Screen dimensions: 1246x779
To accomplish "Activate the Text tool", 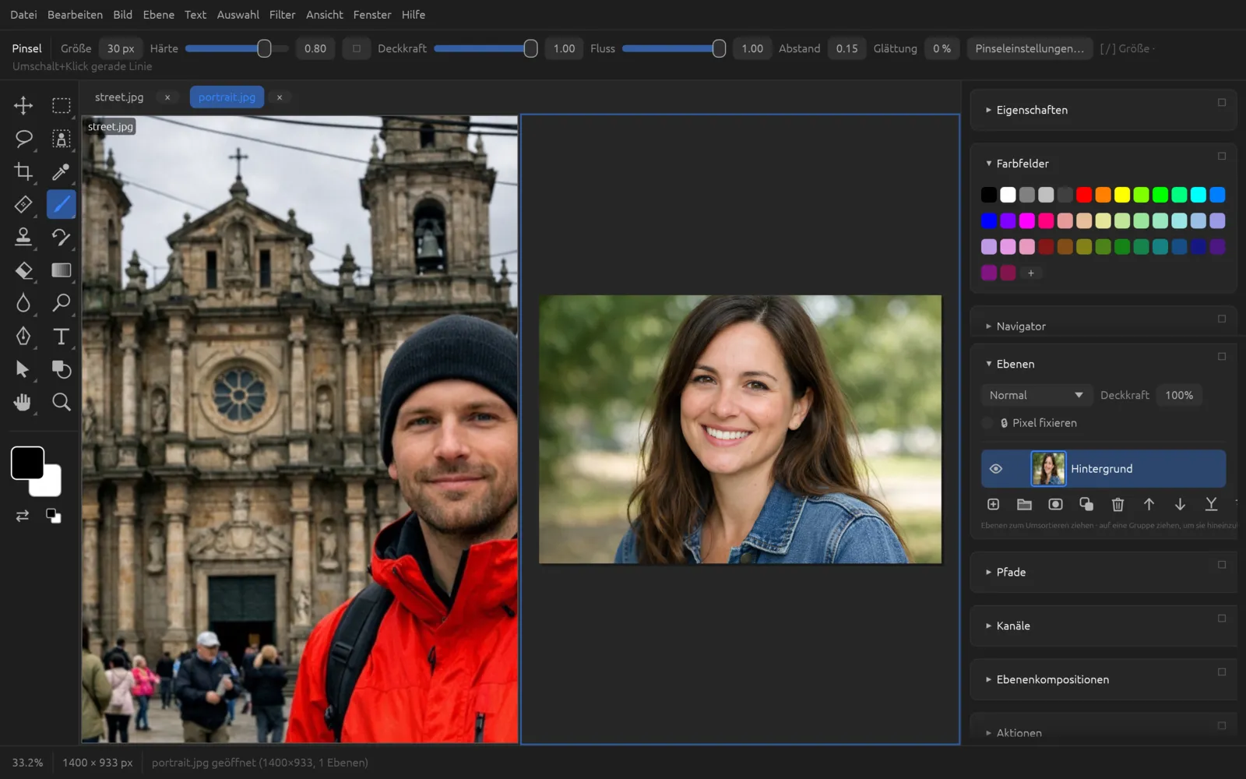I will tap(61, 336).
